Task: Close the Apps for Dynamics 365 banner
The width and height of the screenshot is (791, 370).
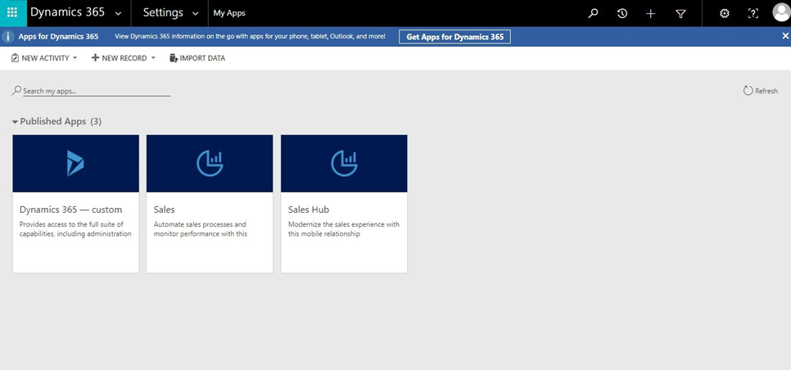Action: [784, 36]
